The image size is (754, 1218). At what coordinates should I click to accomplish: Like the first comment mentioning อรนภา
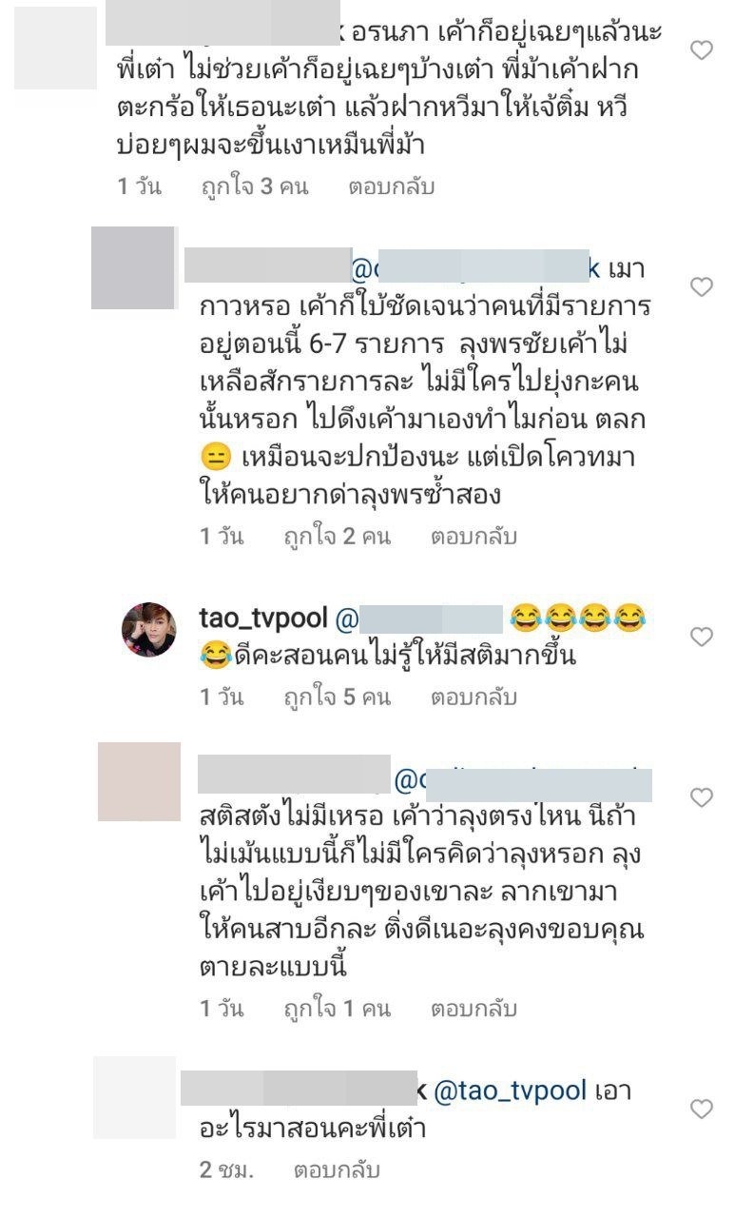click(x=702, y=51)
